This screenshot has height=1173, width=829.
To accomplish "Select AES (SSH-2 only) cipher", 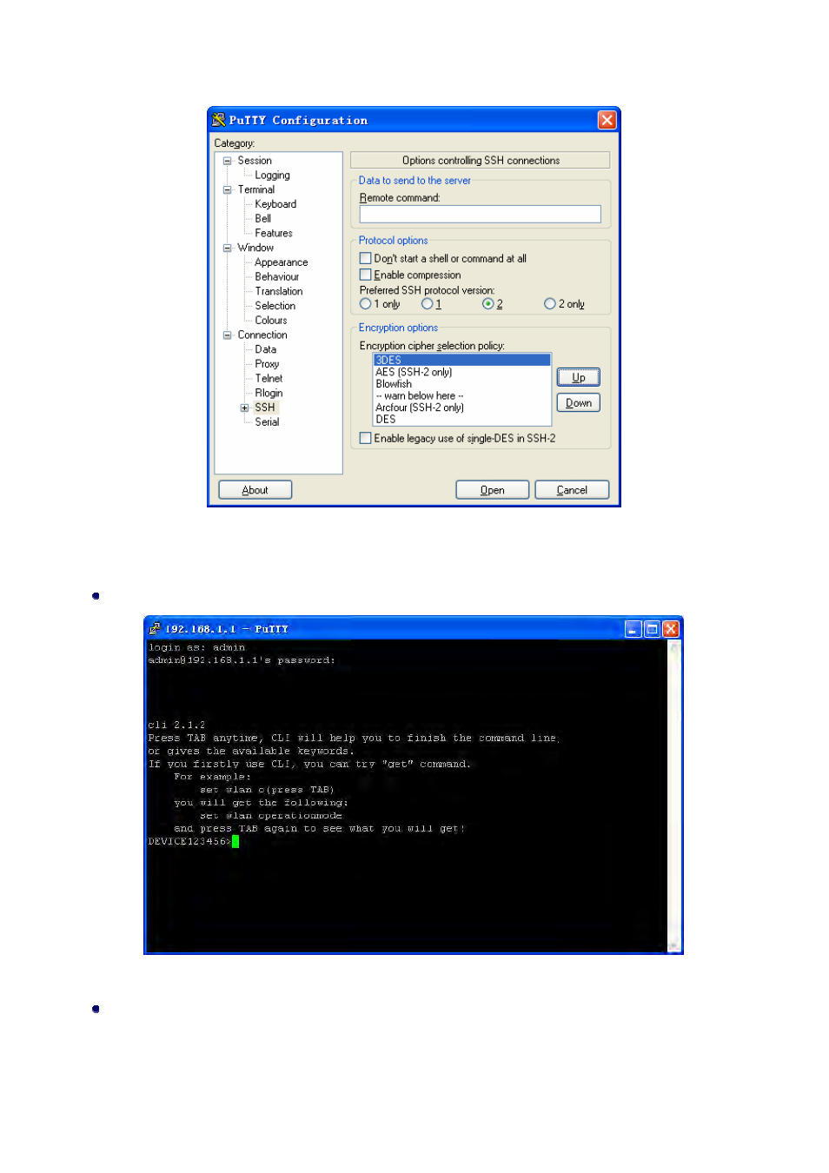I will pyautogui.click(x=462, y=372).
